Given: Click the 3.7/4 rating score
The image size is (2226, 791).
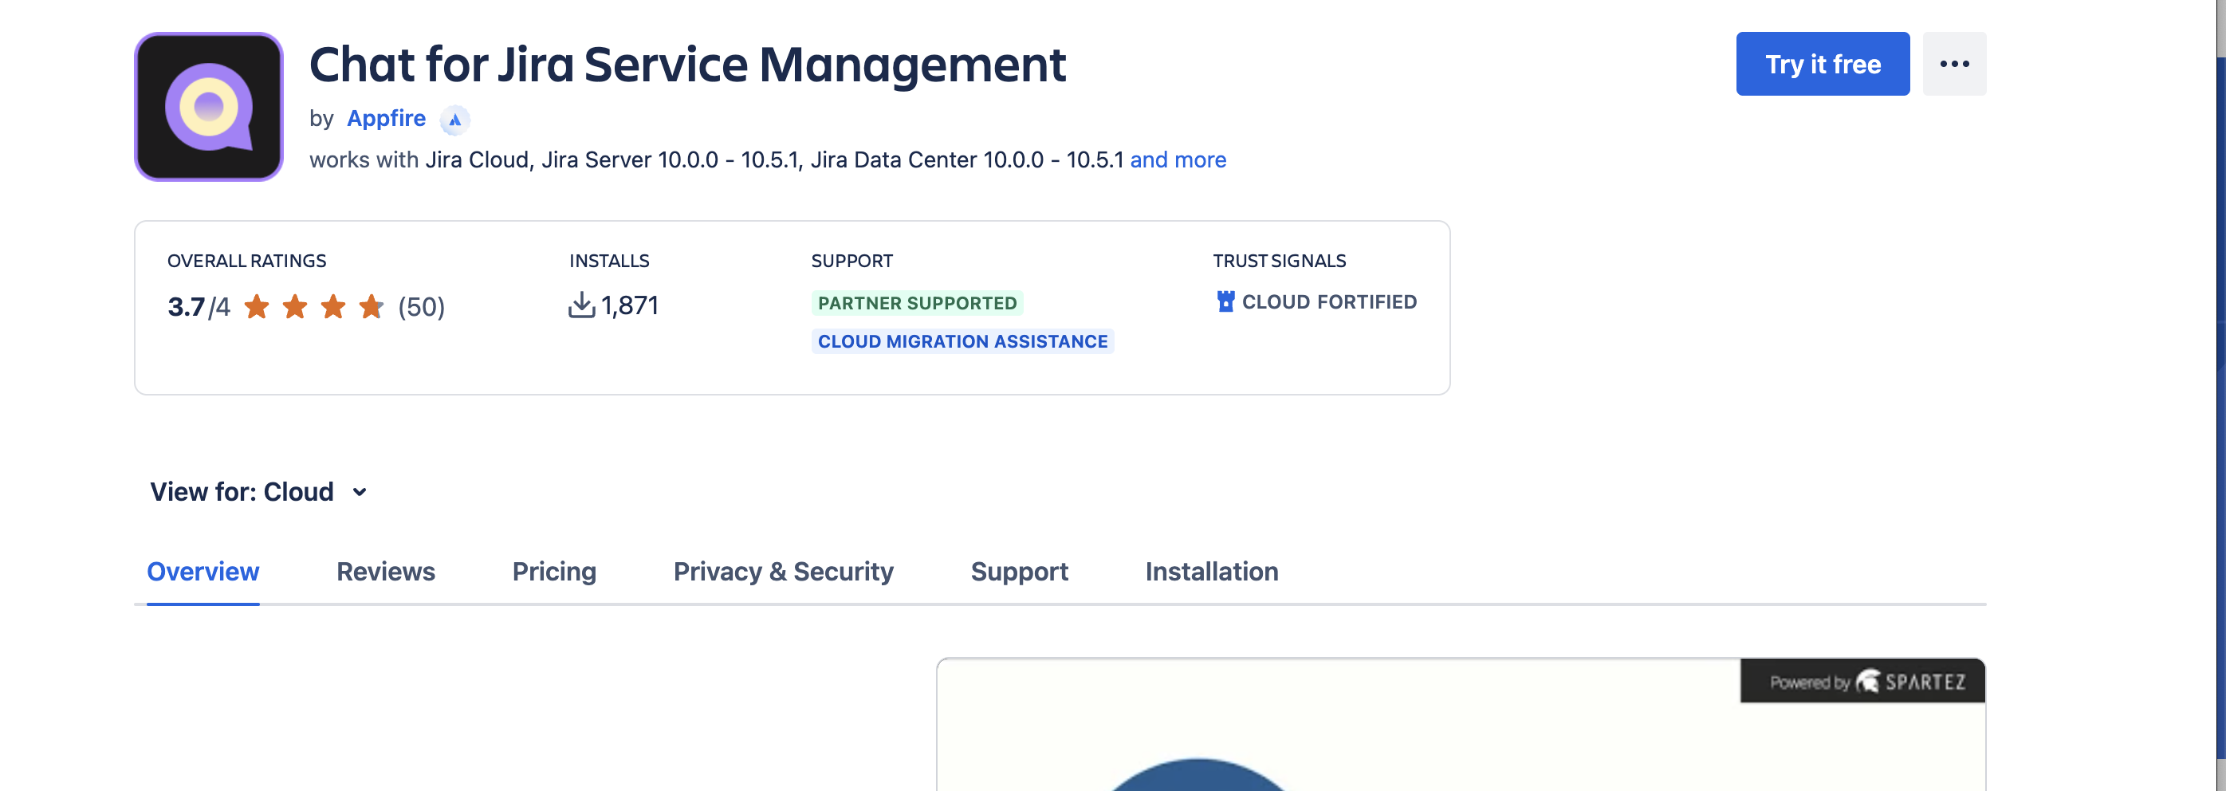Looking at the screenshot, I should pyautogui.click(x=199, y=307).
